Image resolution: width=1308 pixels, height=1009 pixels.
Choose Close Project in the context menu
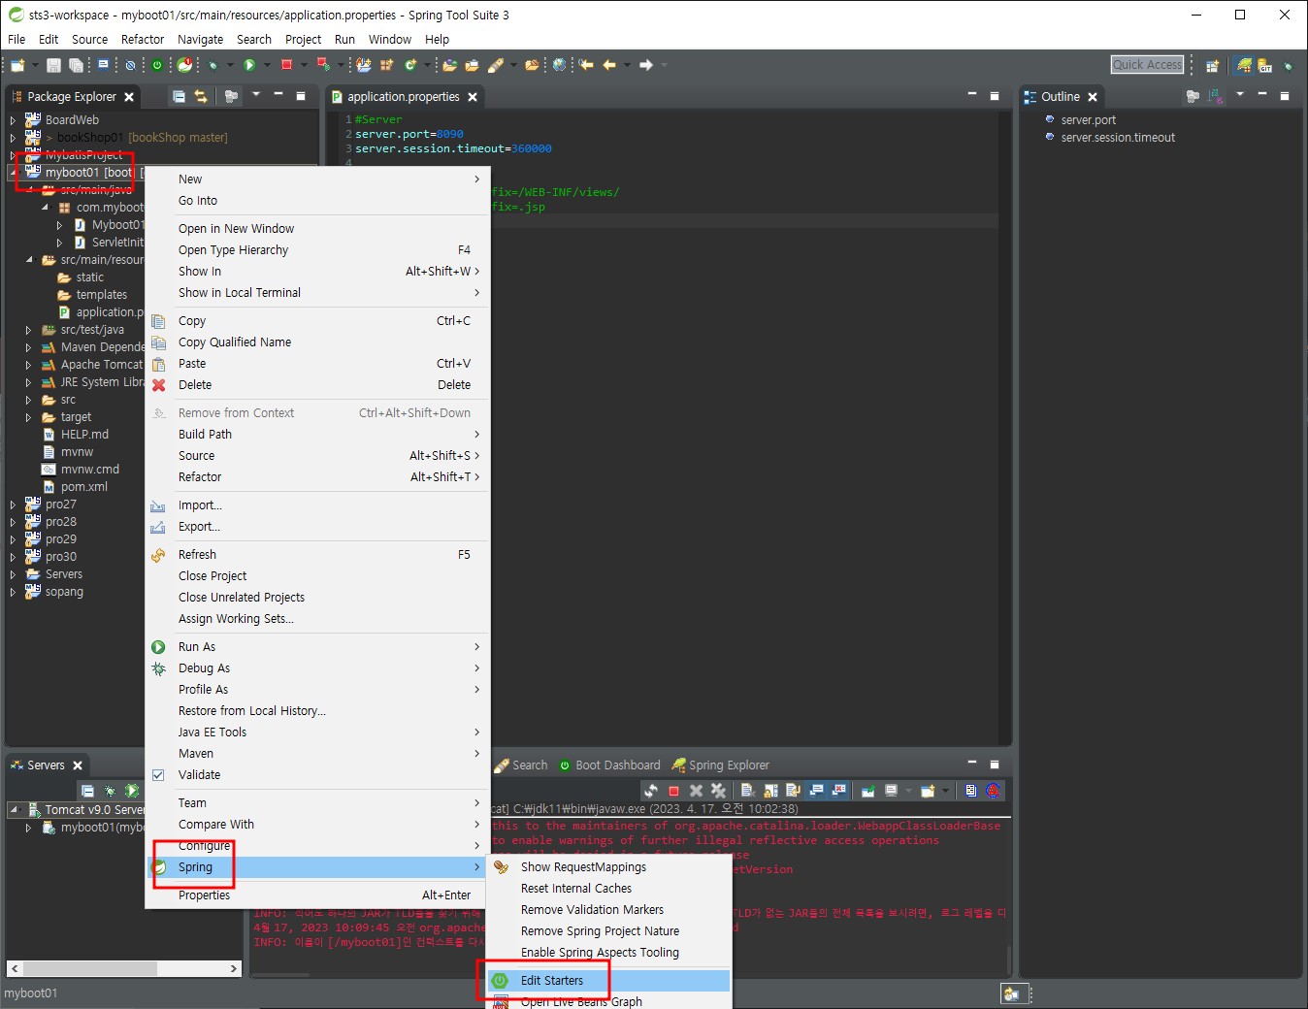pos(317,576)
